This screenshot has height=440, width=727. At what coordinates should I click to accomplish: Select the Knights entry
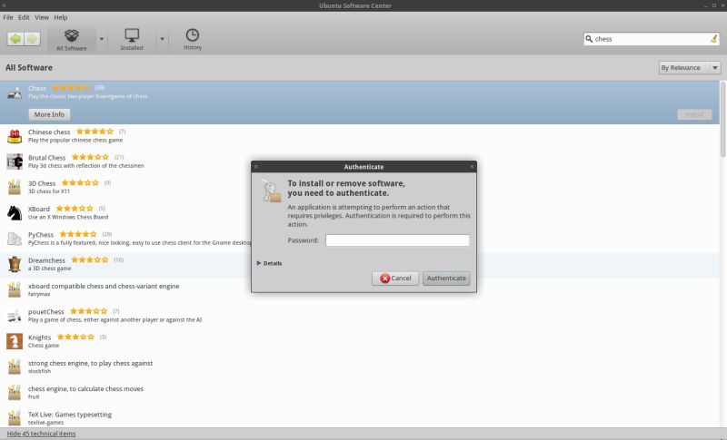(359, 341)
